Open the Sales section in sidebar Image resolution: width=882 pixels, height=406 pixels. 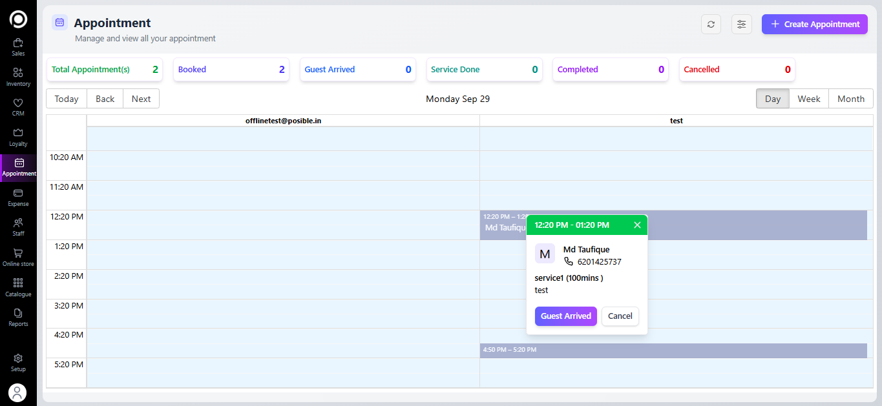pos(18,47)
